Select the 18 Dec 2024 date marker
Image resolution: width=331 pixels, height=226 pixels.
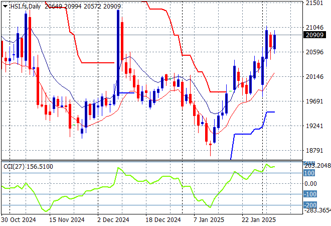click(x=163, y=219)
